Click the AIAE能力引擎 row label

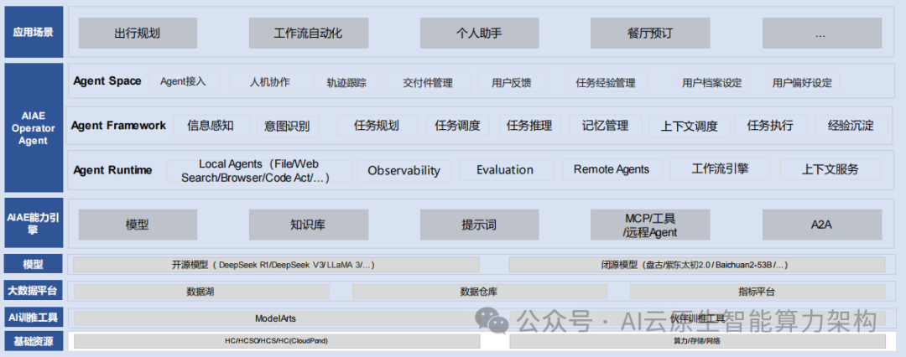pyautogui.click(x=34, y=223)
